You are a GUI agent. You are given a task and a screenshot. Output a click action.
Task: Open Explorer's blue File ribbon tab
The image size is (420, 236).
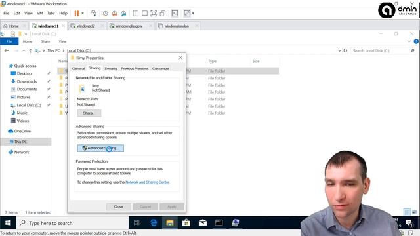coord(9,41)
